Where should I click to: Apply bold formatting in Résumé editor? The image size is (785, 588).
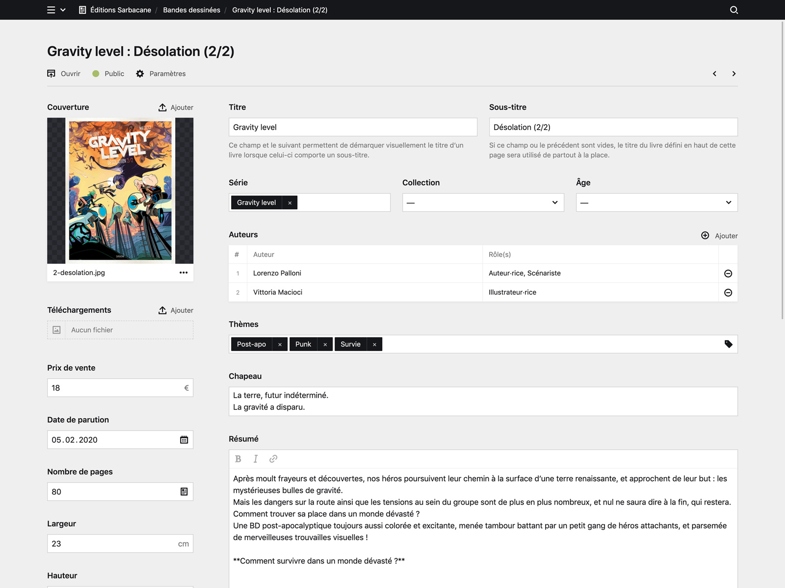click(238, 459)
